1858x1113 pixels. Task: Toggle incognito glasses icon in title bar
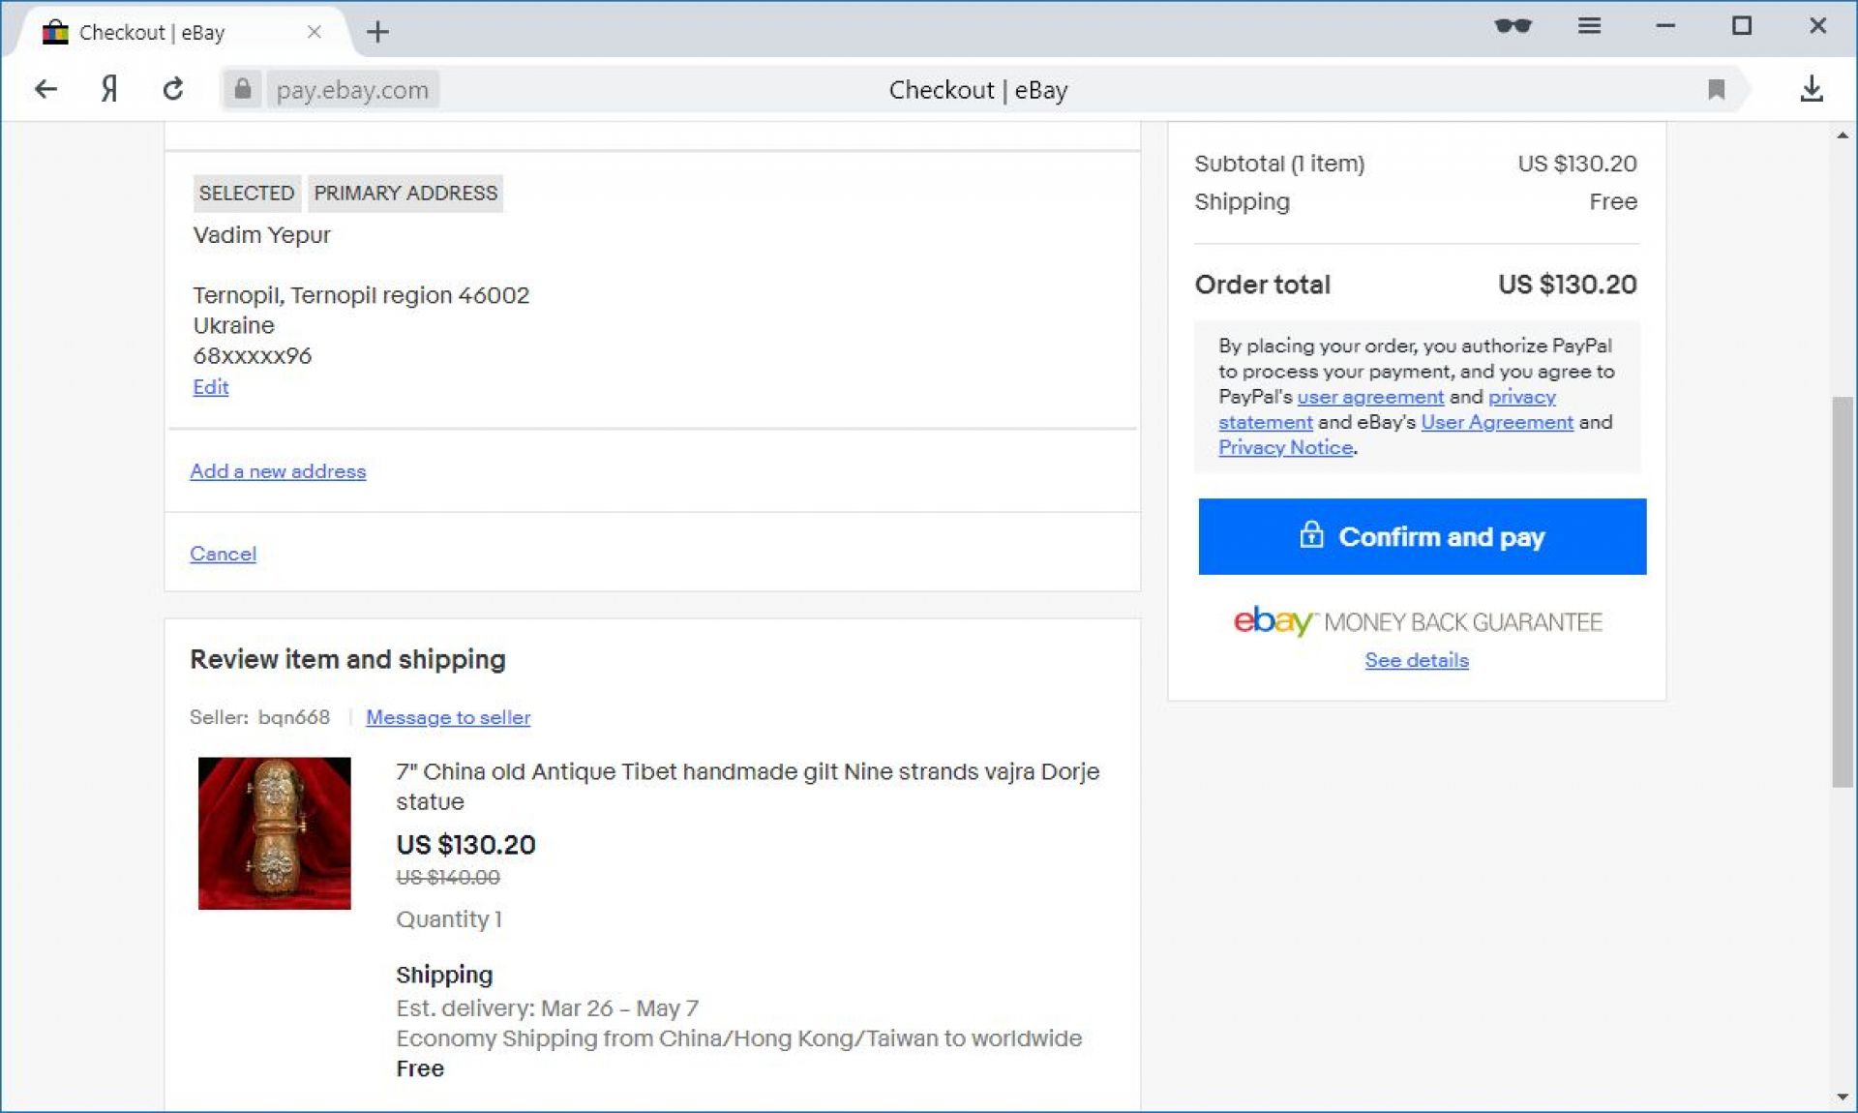click(1513, 26)
